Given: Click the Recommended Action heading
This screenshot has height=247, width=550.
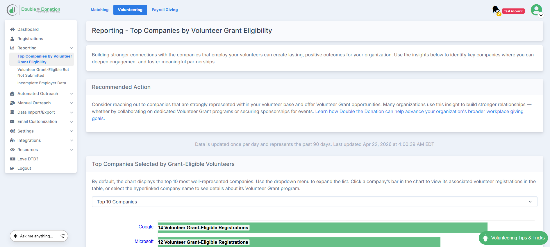Looking at the screenshot, I should point(121,87).
